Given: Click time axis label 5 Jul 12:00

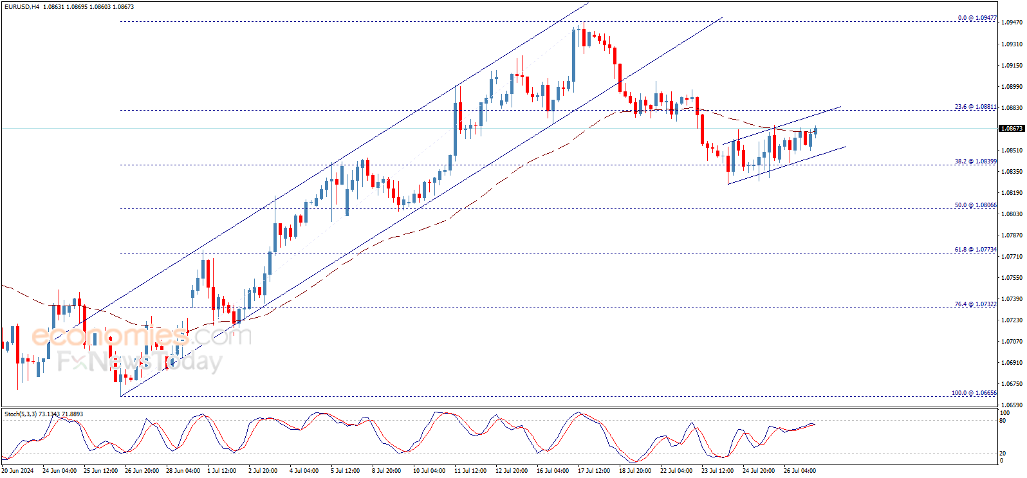Looking at the screenshot, I should click(345, 471).
